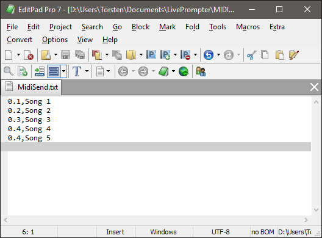Click the project icon with red minus
The image size is (322, 238).
(185, 55)
